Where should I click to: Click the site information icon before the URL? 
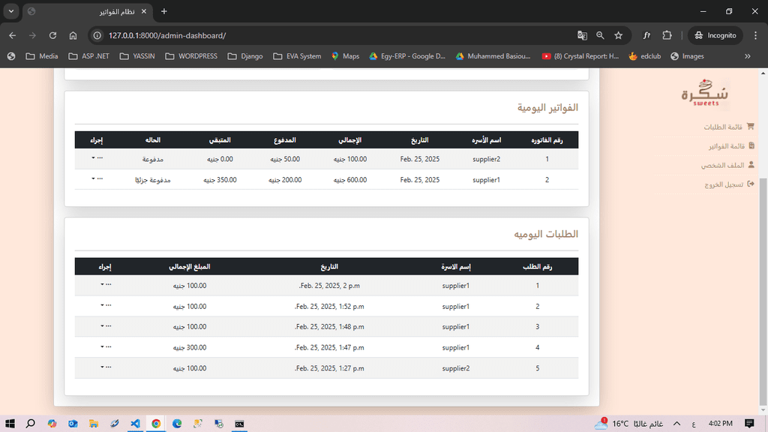pos(97,35)
